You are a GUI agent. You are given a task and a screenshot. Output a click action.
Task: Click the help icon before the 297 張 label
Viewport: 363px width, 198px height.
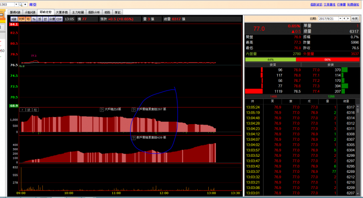click(x=134, y=110)
